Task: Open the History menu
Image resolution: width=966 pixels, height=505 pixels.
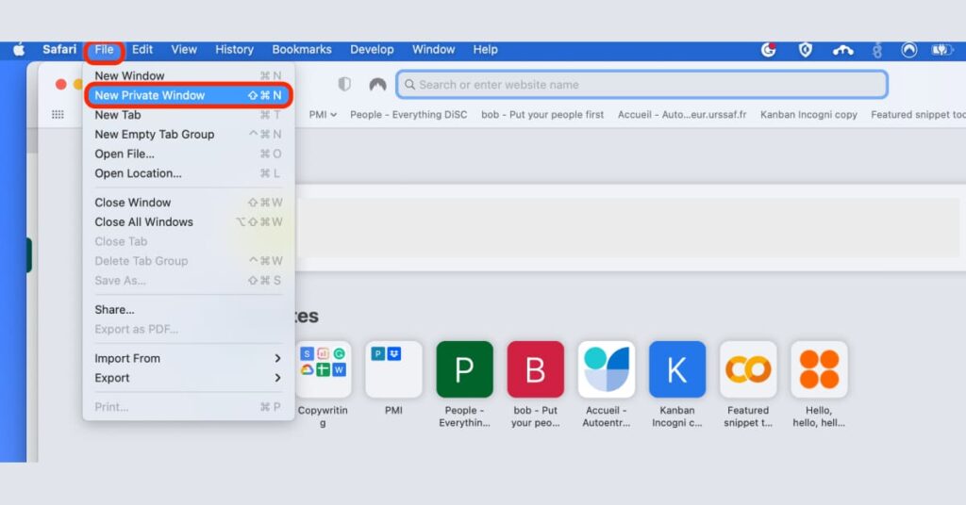Action: (234, 50)
